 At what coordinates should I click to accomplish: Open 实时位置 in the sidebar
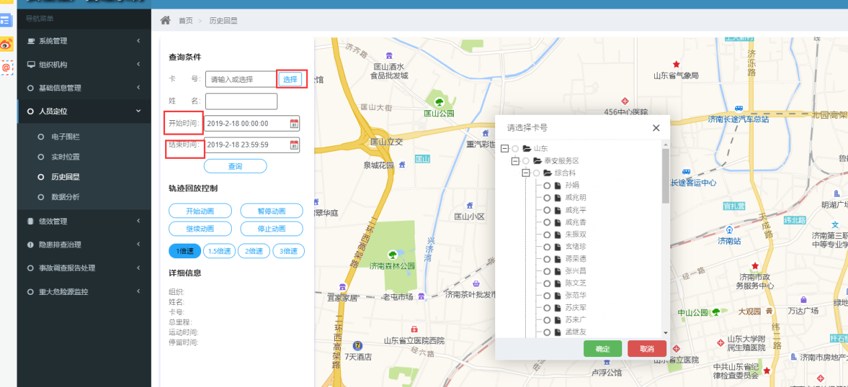[x=65, y=157]
